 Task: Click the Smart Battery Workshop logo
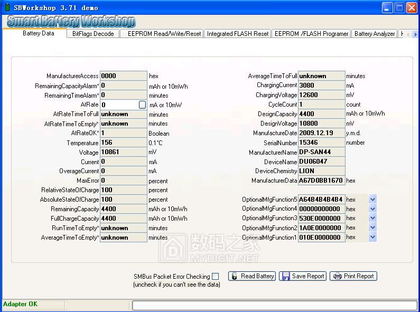pyautogui.click(x=71, y=22)
